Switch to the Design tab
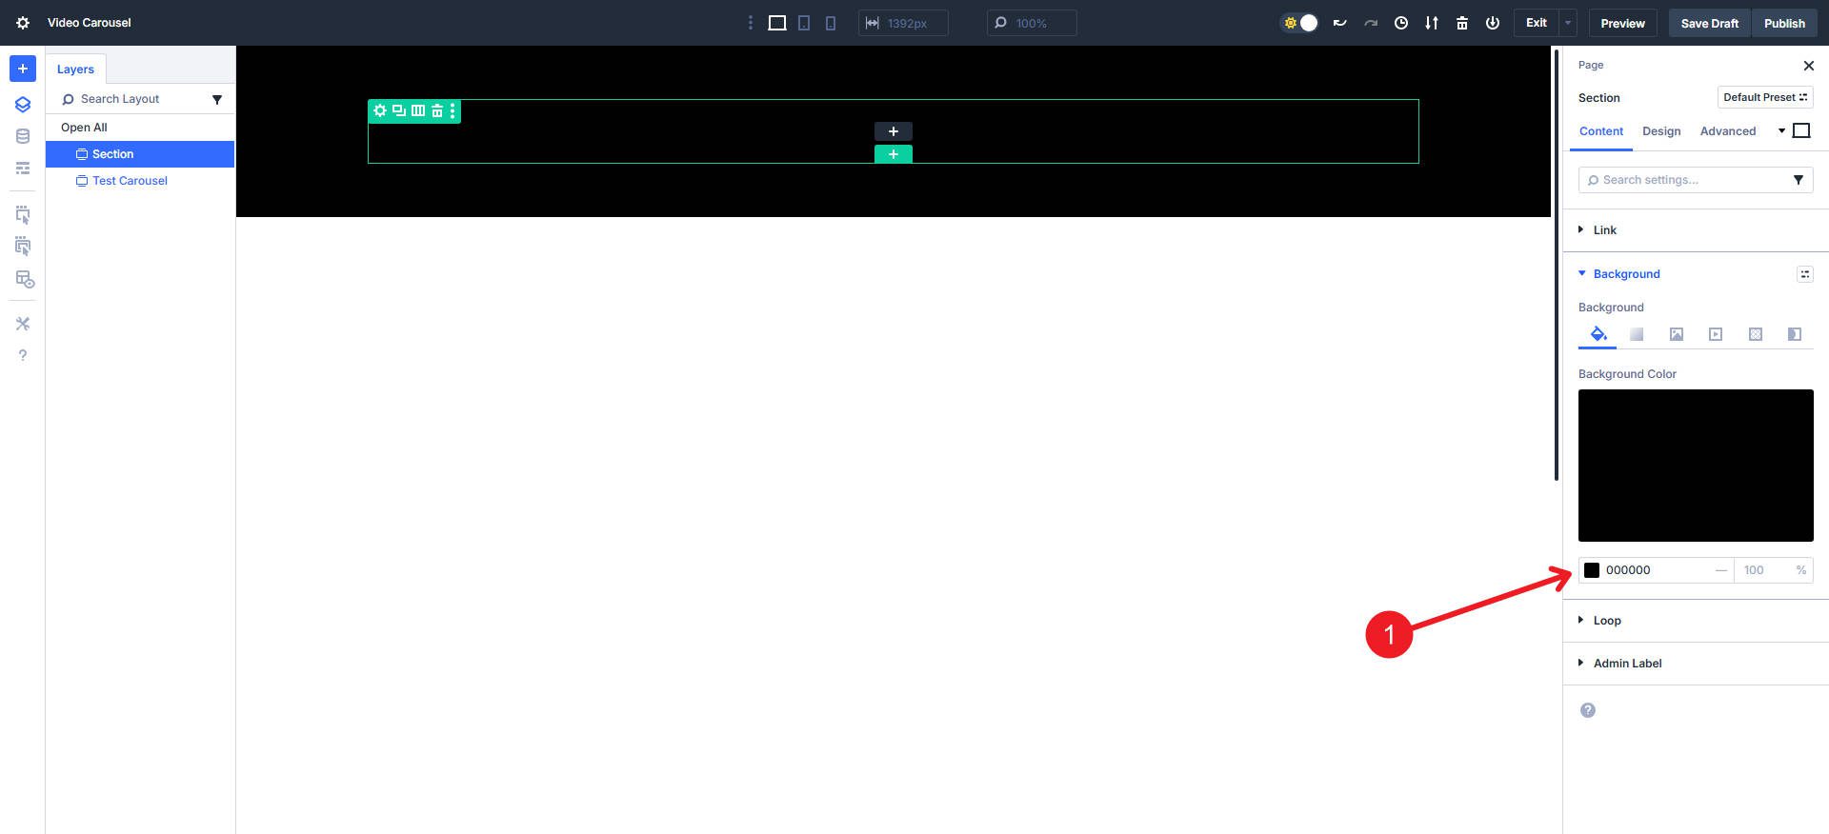This screenshot has height=834, width=1829. tap(1660, 131)
